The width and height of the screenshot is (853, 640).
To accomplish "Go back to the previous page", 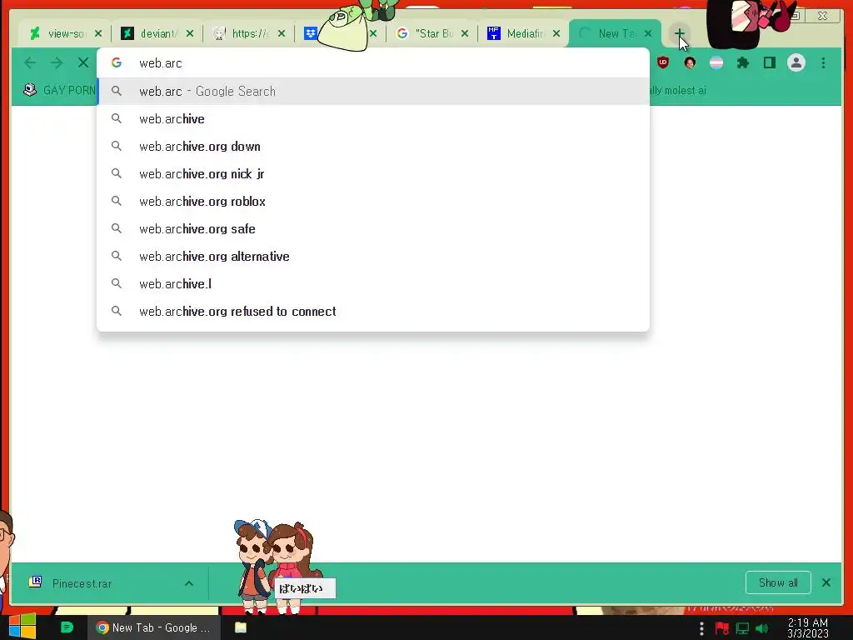I will click(x=30, y=62).
